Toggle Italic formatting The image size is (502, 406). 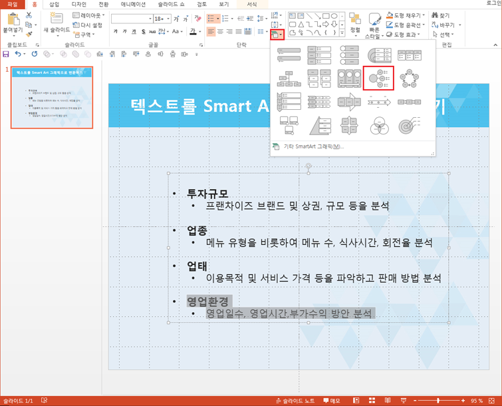click(125, 31)
